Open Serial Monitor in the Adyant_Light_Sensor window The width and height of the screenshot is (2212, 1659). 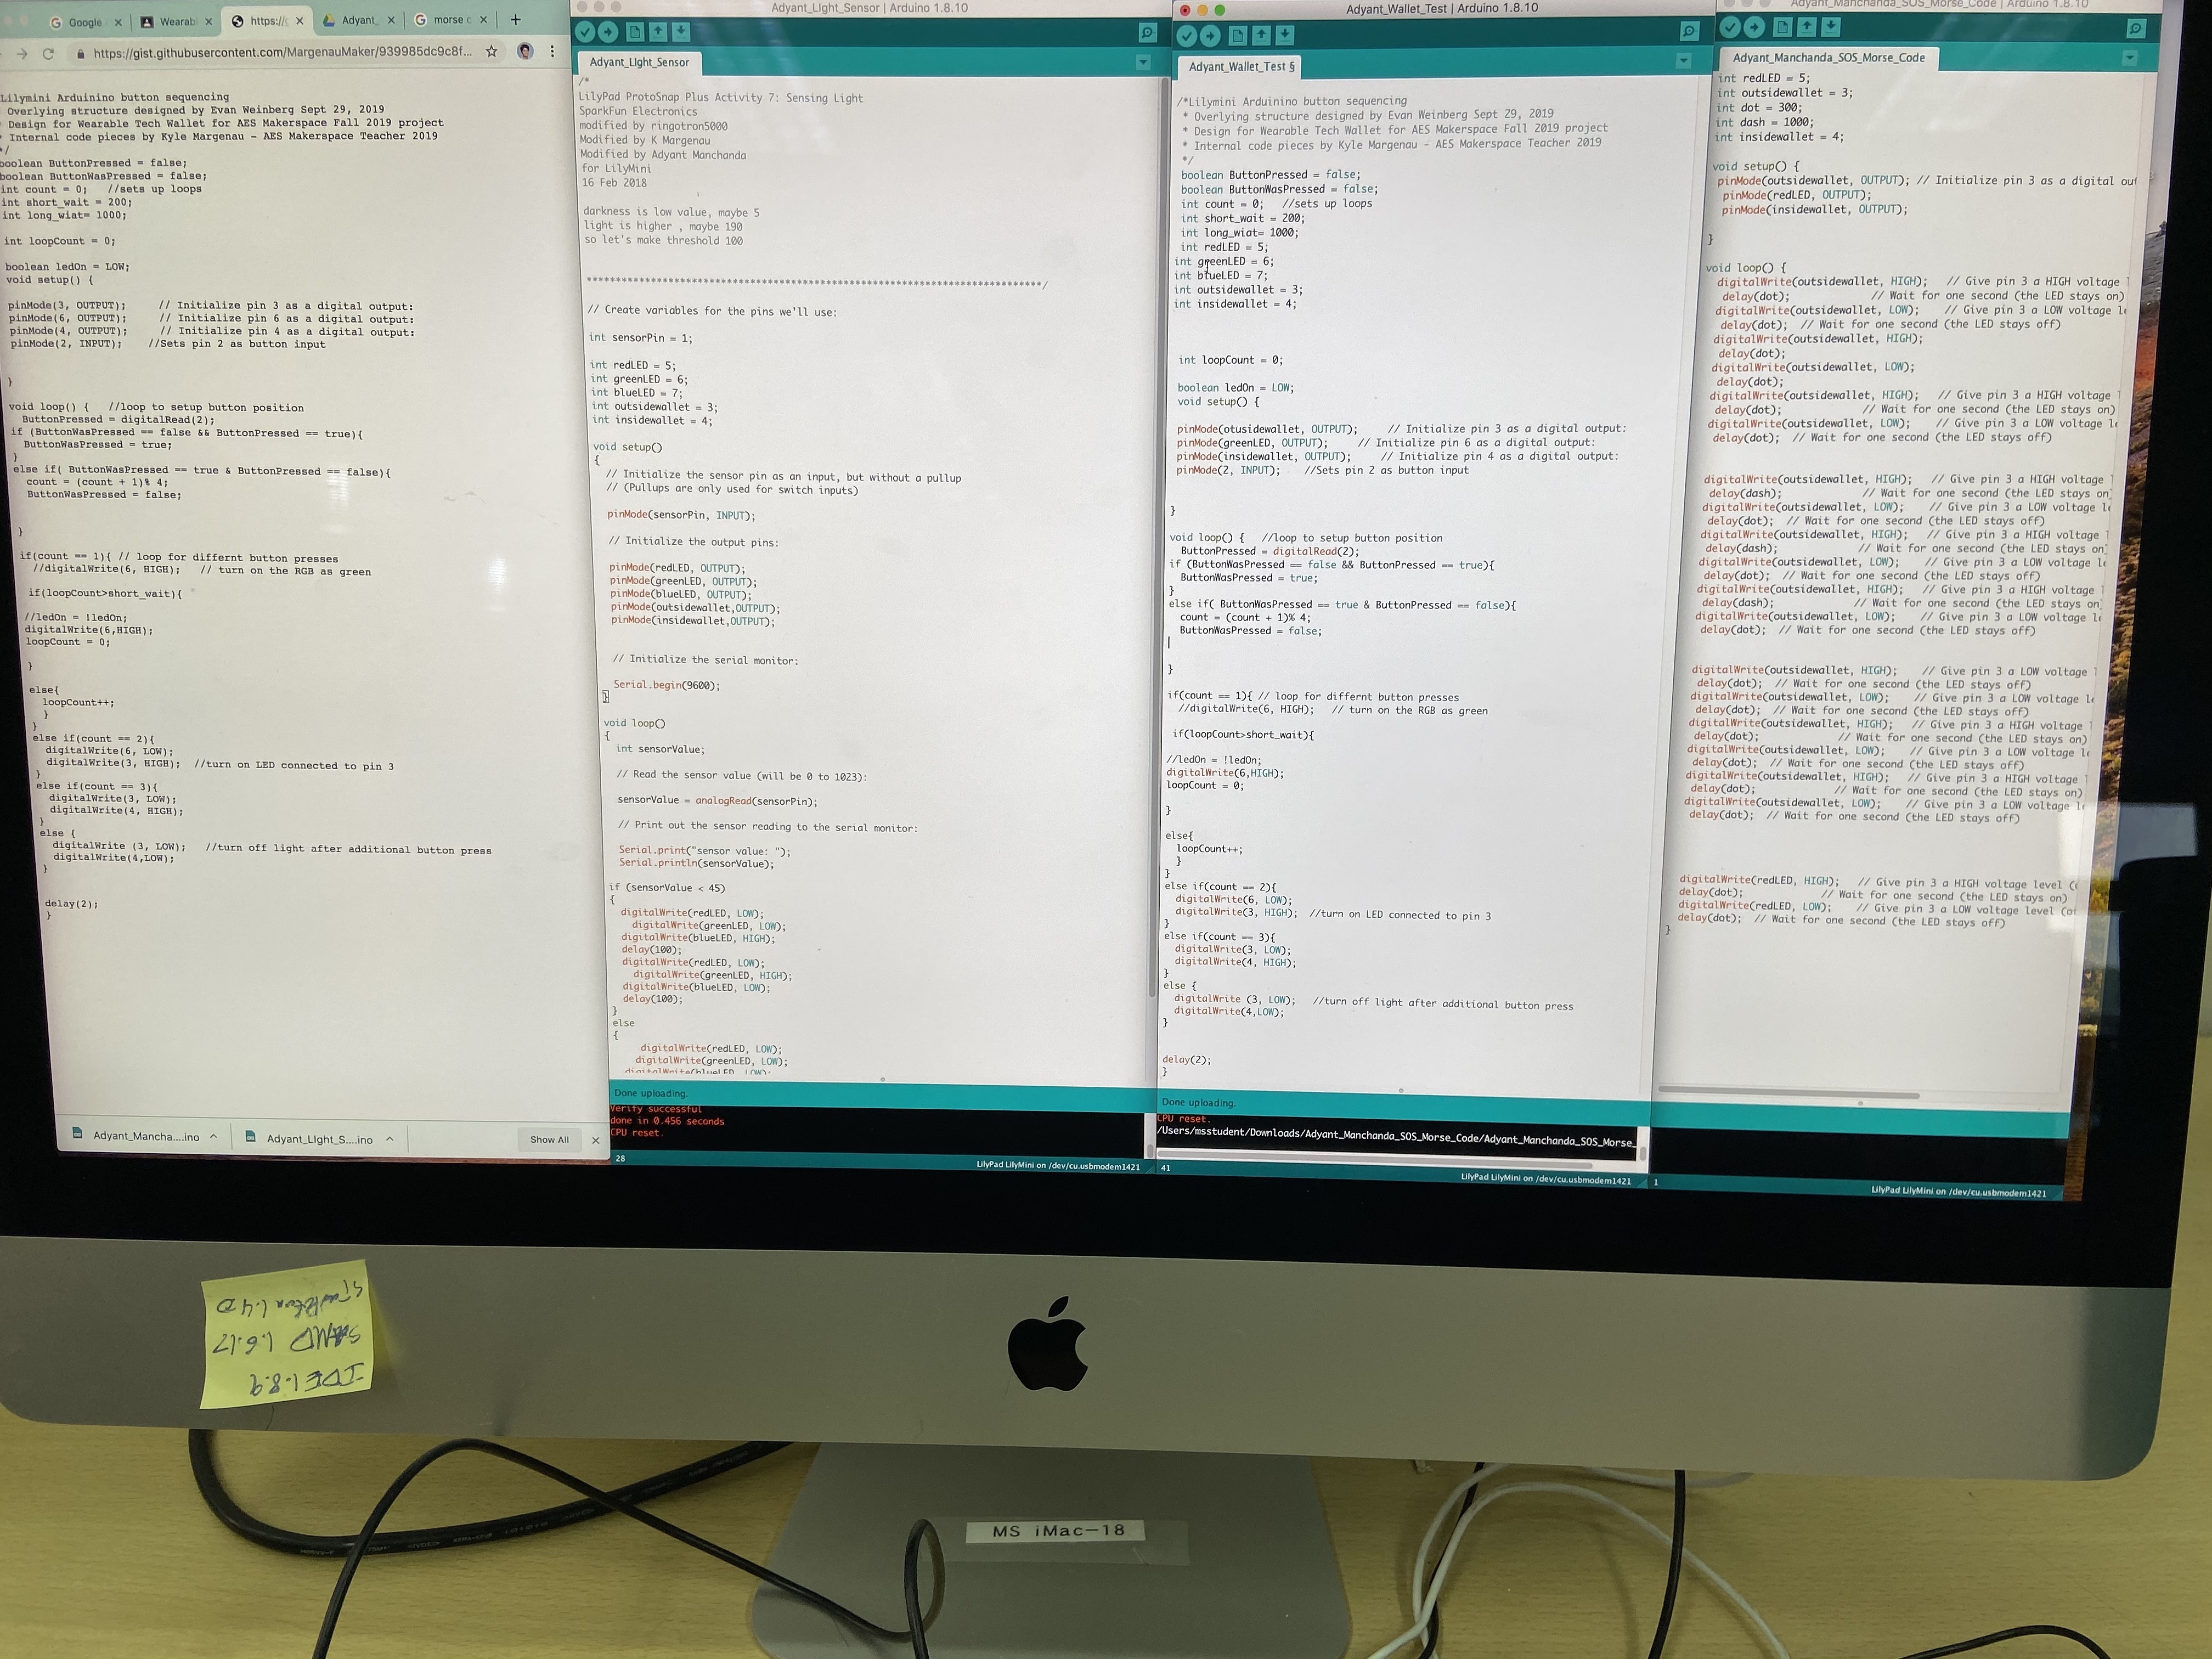(1147, 33)
